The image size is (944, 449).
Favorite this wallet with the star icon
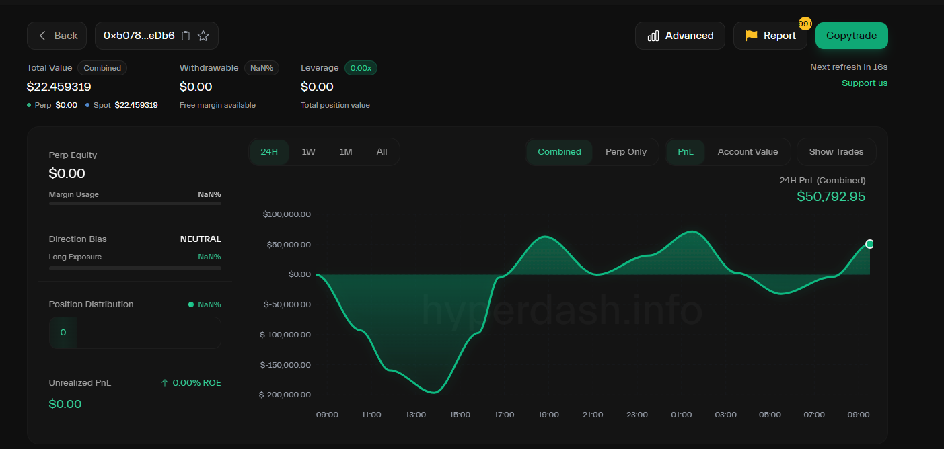pos(203,36)
